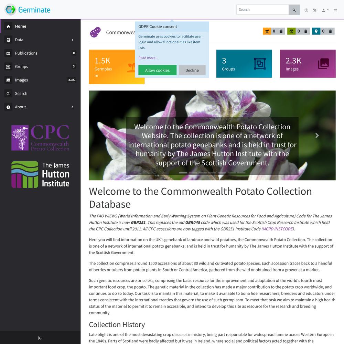This screenshot has height=344, width=344.
Task: Decline the cookie consent
Action: 192,70
